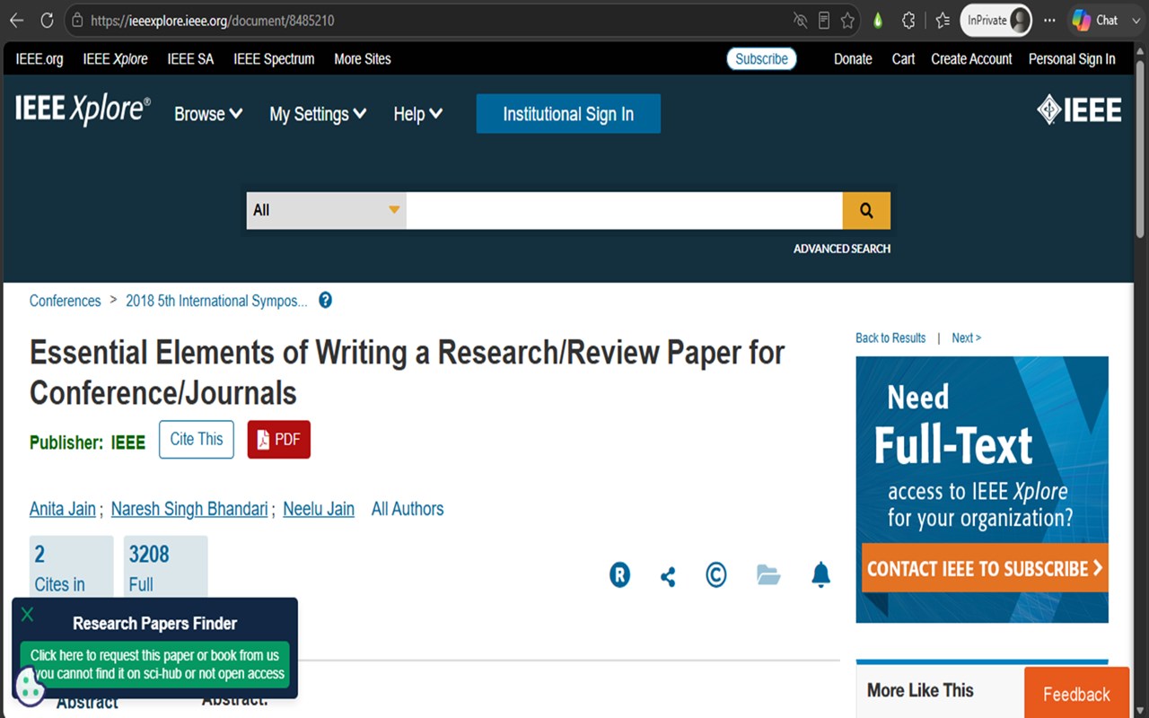Show All Authors
Image resolution: width=1149 pixels, height=718 pixels.
pyautogui.click(x=408, y=509)
